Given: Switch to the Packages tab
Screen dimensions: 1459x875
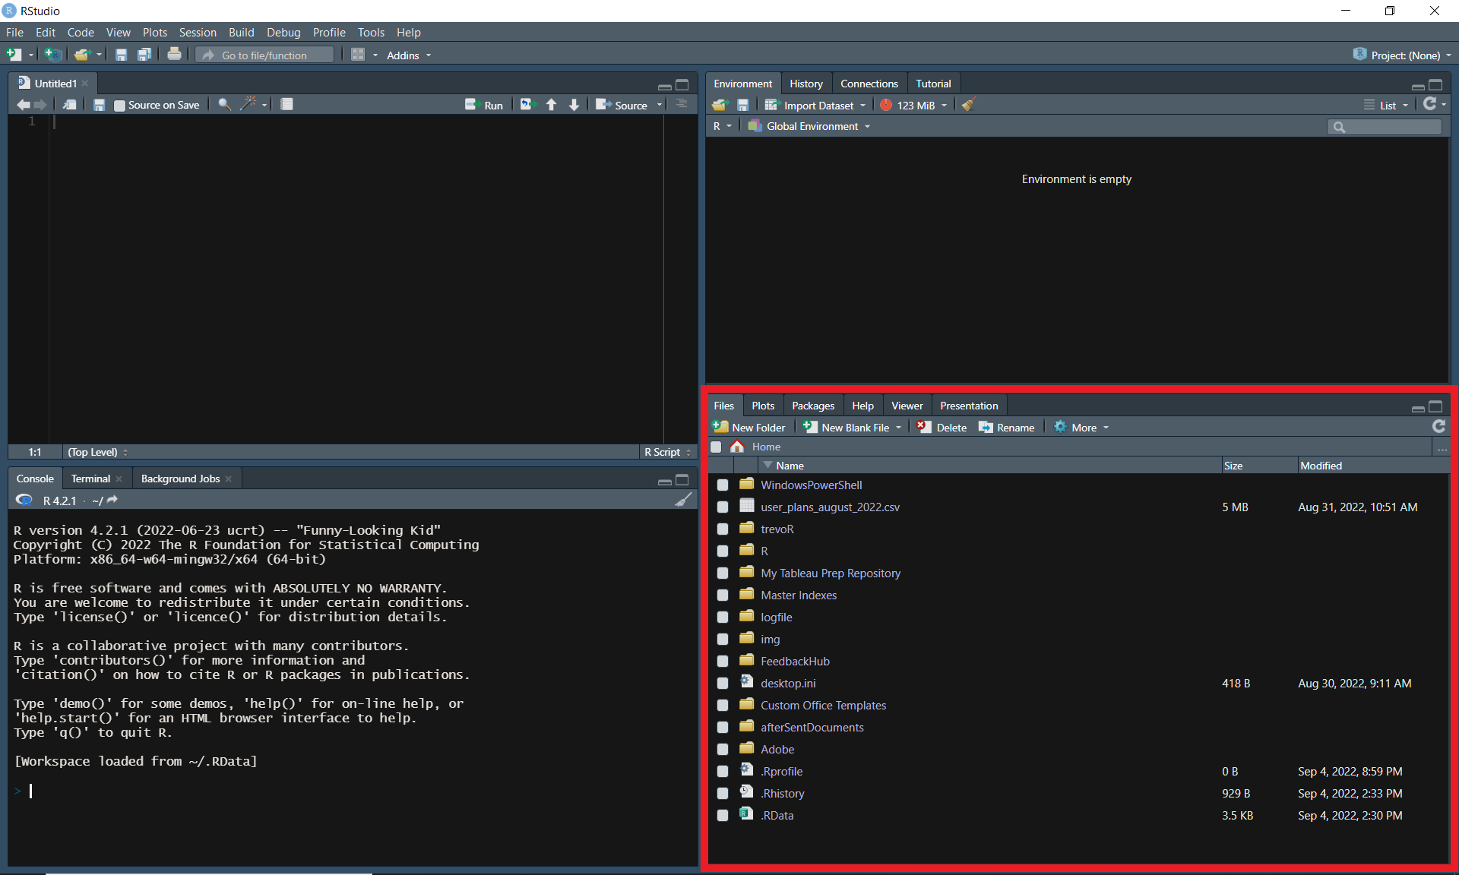Looking at the screenshot, I should 812,406.
